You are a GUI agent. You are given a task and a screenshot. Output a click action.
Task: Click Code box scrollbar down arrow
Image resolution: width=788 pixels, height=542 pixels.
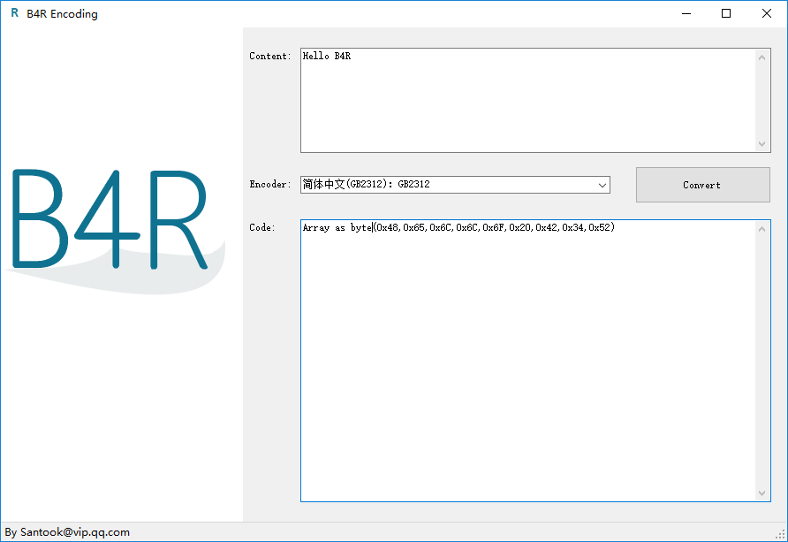pyautogui.click(x=761, y=493)
